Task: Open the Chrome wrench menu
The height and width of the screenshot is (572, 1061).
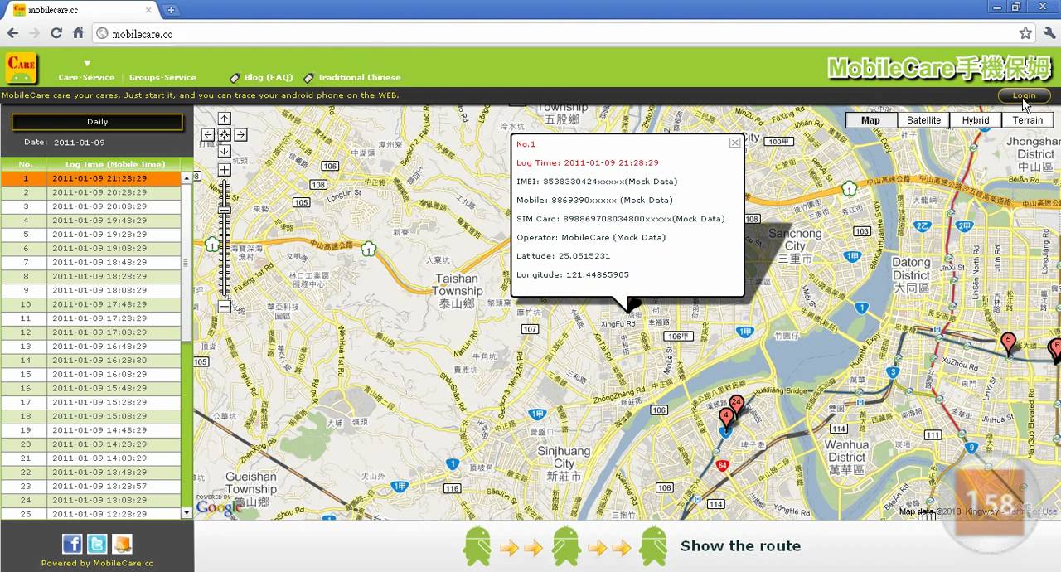Action: (1049, 33)
